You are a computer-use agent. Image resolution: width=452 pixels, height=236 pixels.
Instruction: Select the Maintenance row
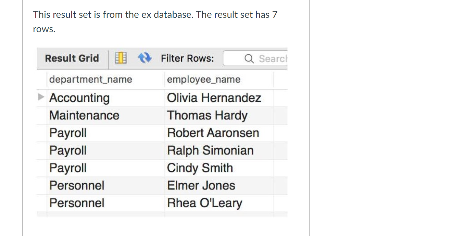84,115
